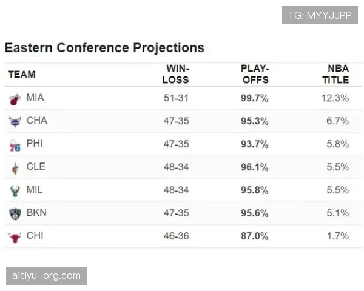This screenshot has width=364, height=291.
Task: Select Cleveland's 5.5% NBA title odds
Action: point(338,167)
